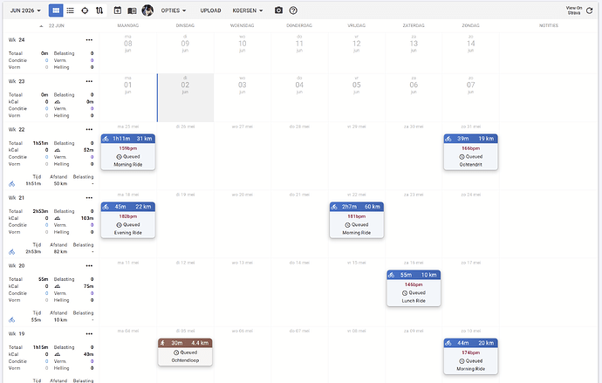Click the NOTITIES column header
Image resolution: width=602 pixels, height=383 pixels.
(549, 25)
